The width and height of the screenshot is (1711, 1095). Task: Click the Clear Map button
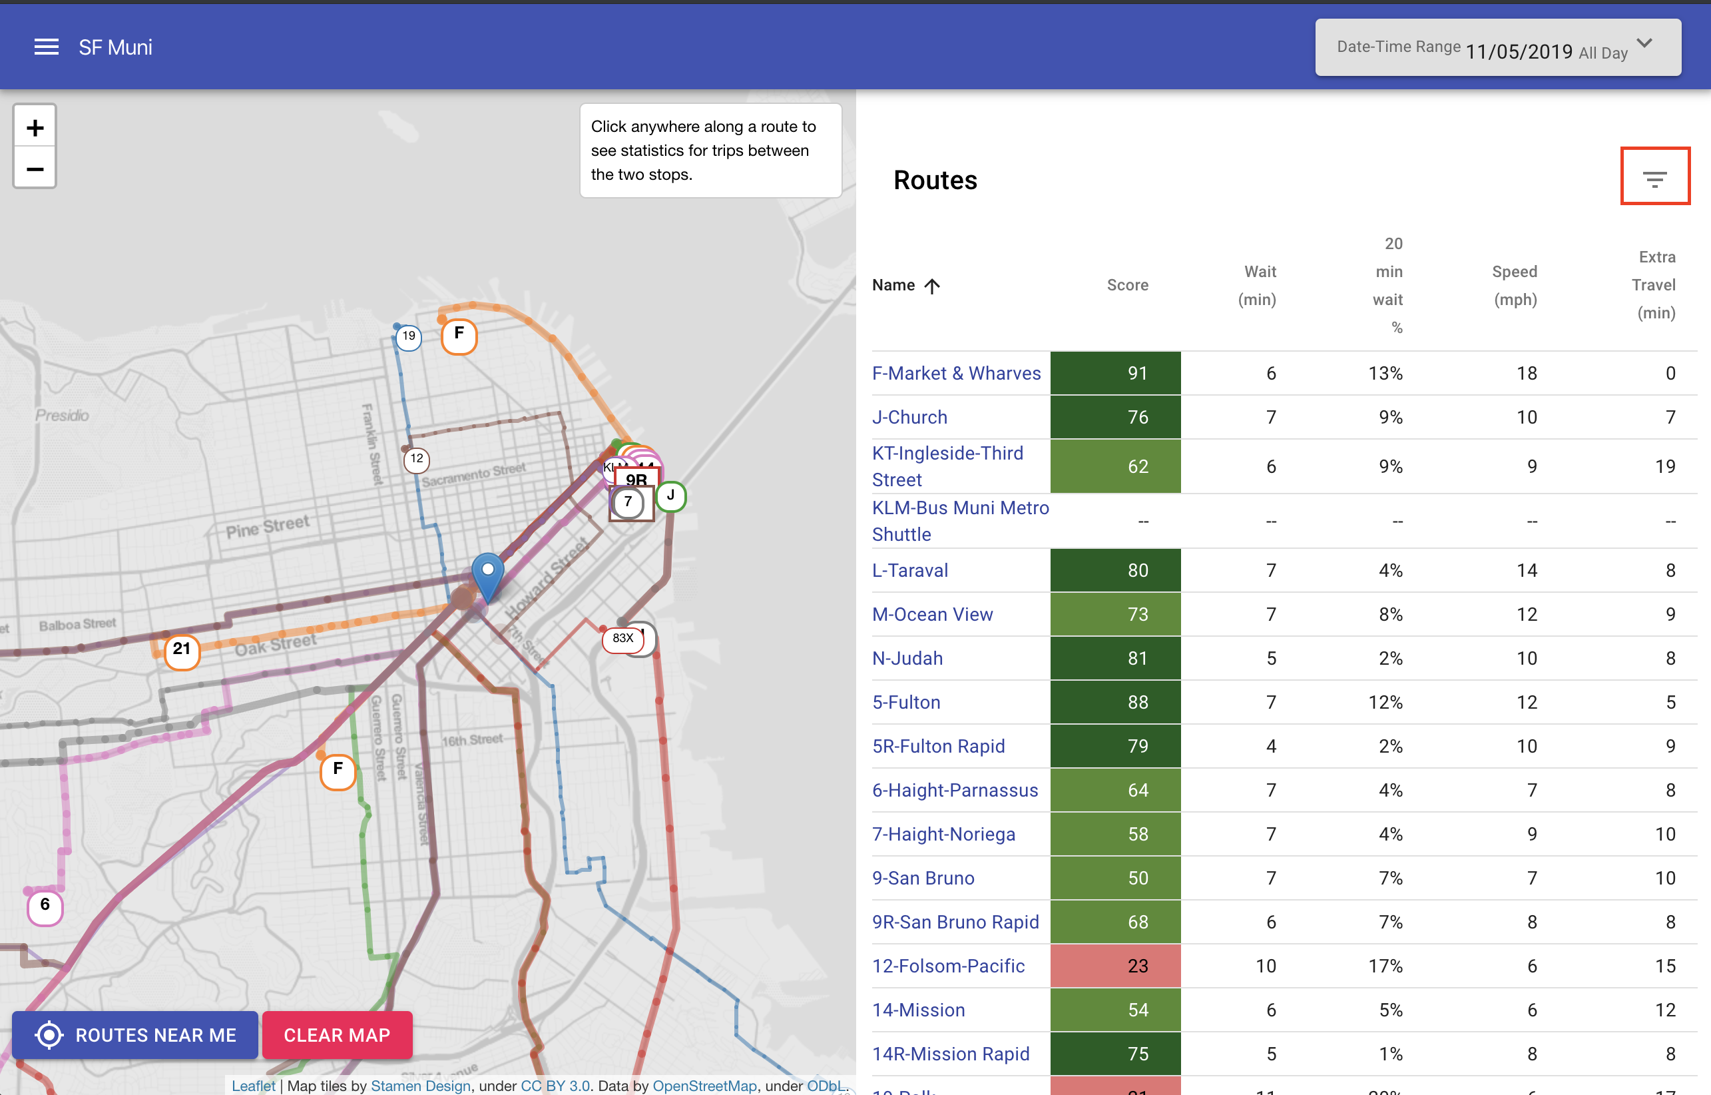(x=337, y=1034)
